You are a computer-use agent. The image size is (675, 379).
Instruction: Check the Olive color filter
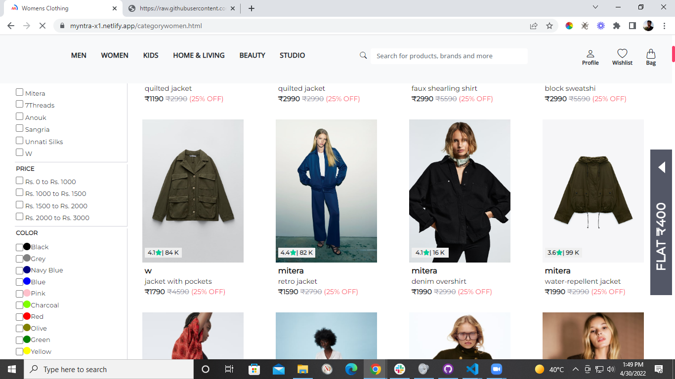[x=18, y=328]
